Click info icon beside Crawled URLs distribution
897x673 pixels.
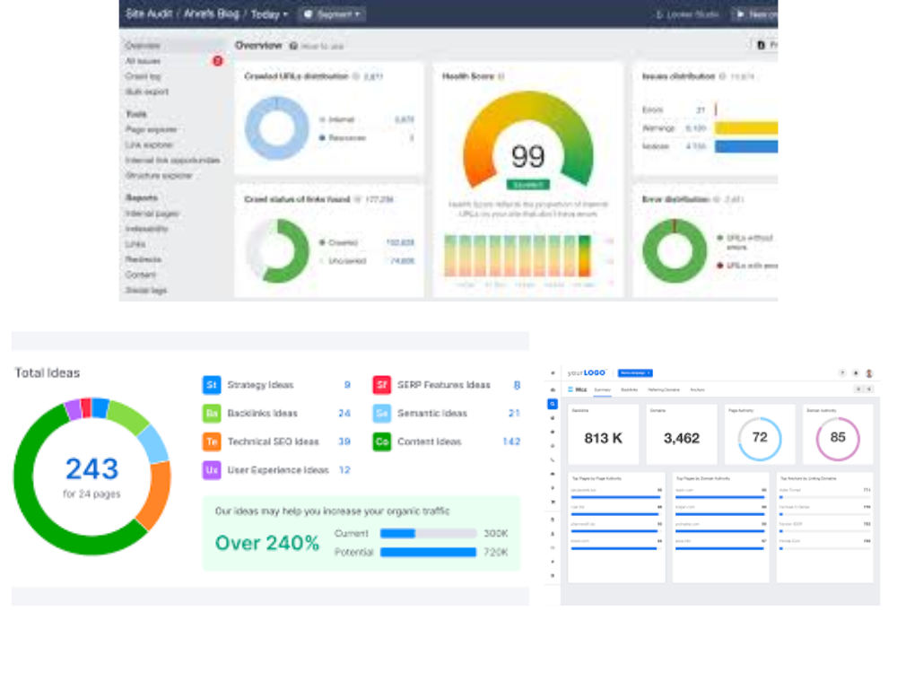[x=356, y=76]
